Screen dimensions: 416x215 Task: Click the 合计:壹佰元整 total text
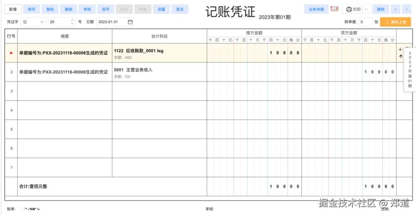click(33, 187)
